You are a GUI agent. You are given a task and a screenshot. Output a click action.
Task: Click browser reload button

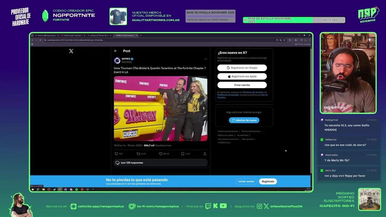coord(40,40)
